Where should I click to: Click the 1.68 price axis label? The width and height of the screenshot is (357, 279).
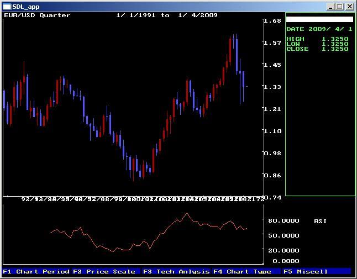(x=273, y=20)
